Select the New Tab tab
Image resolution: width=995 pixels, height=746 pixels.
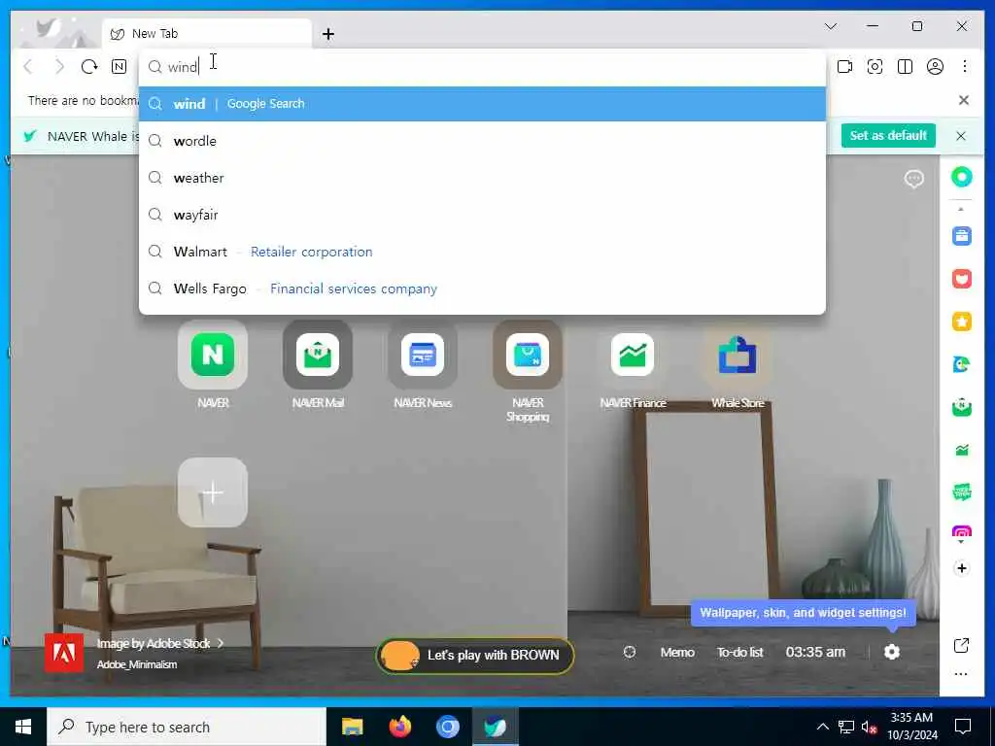tap(207, 34)
